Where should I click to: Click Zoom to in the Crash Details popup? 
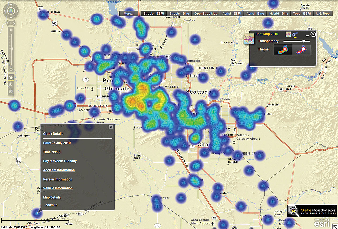tap(51, 205)
